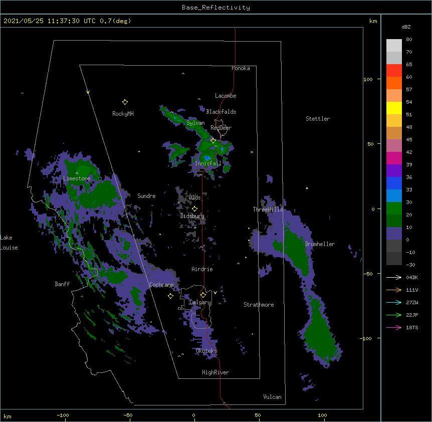Viewport: 432px width, 422px height.
Task: Click the red 65 dBZ legend swatch
Action: 394,71
